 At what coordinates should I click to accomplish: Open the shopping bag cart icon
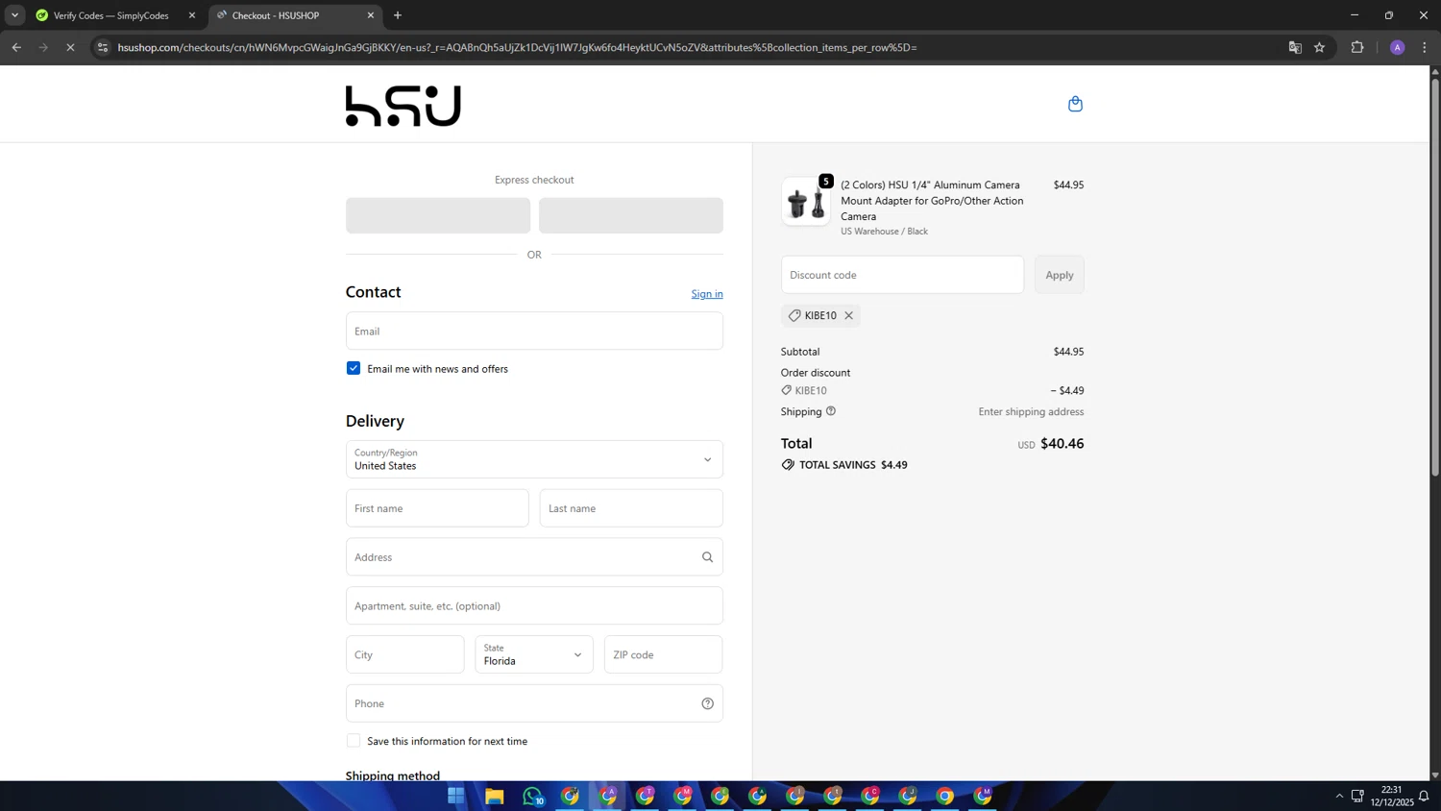(1075, 104)
